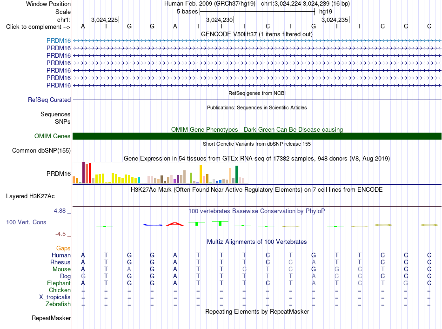Image resolution: width=442 pixels, height=329 pixels.
Task: Click the tallest dark maroon GTEx expression bar
Action: click(x=83, y=173)
